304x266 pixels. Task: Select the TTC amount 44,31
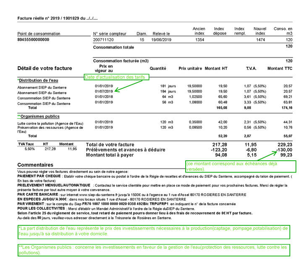pos(288,122)
